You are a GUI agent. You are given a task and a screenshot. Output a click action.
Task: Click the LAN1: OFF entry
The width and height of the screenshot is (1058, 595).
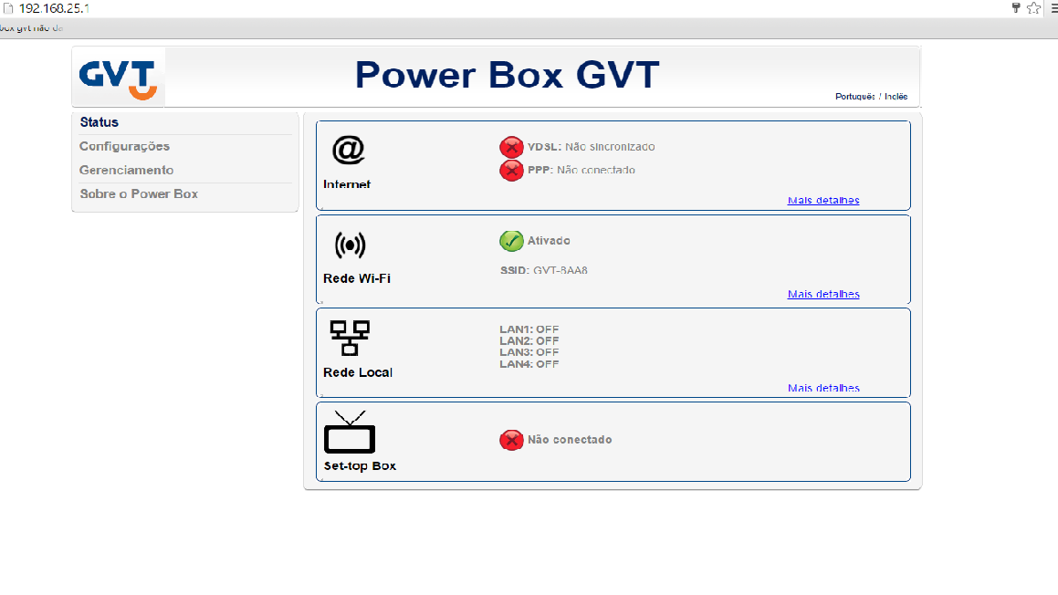pyautogui.click(x=529, y=329)
